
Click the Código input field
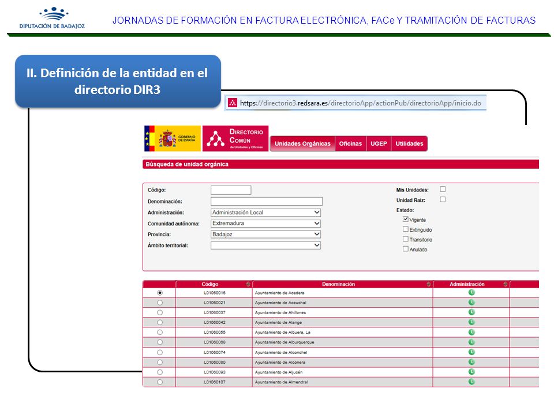231,190
